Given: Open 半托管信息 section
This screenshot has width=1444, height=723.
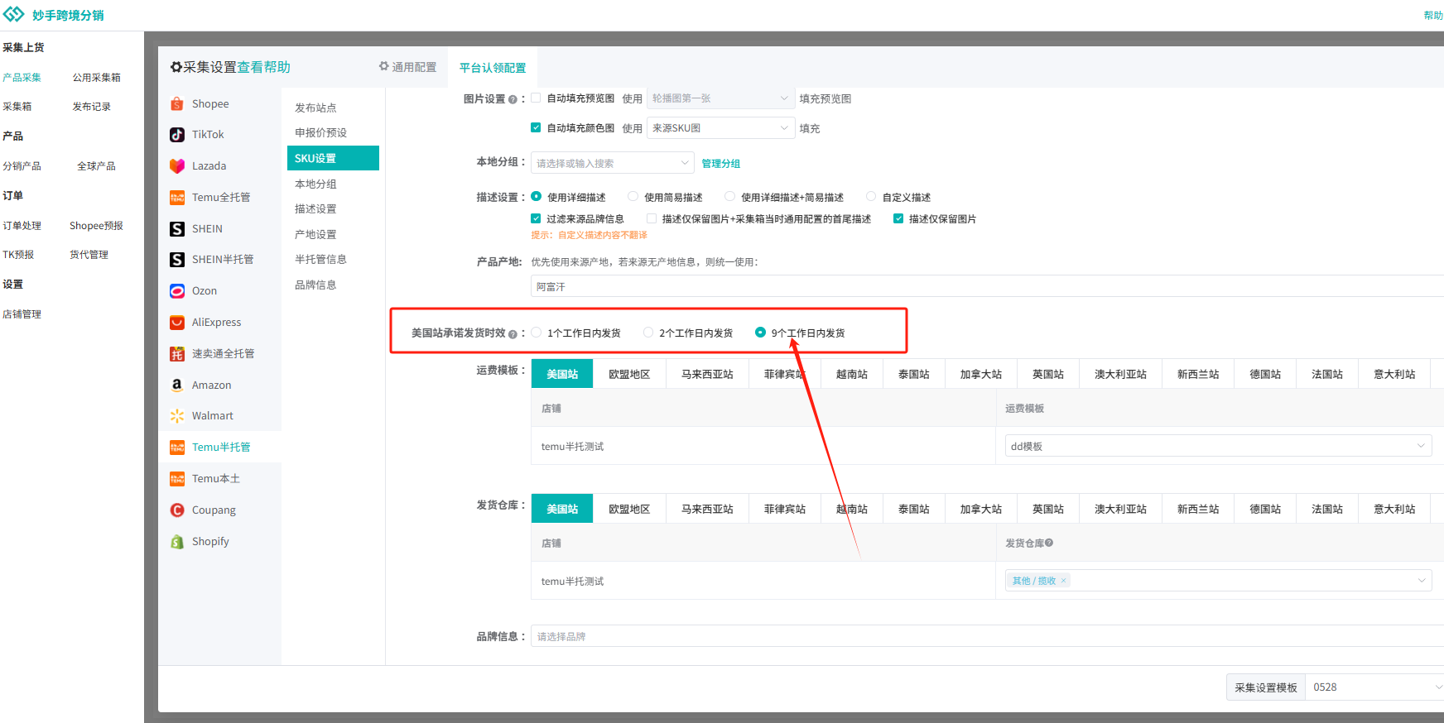Looking at the screenshot, I should tap(321, 259).
